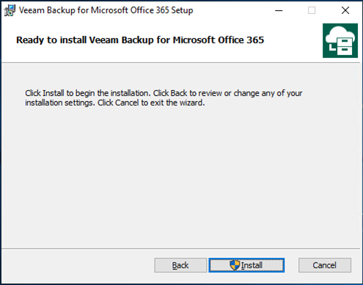Screen dimensions: 363x285
Task: Click the instruction paragraph starting Click Install
Action: pos(164,98)
